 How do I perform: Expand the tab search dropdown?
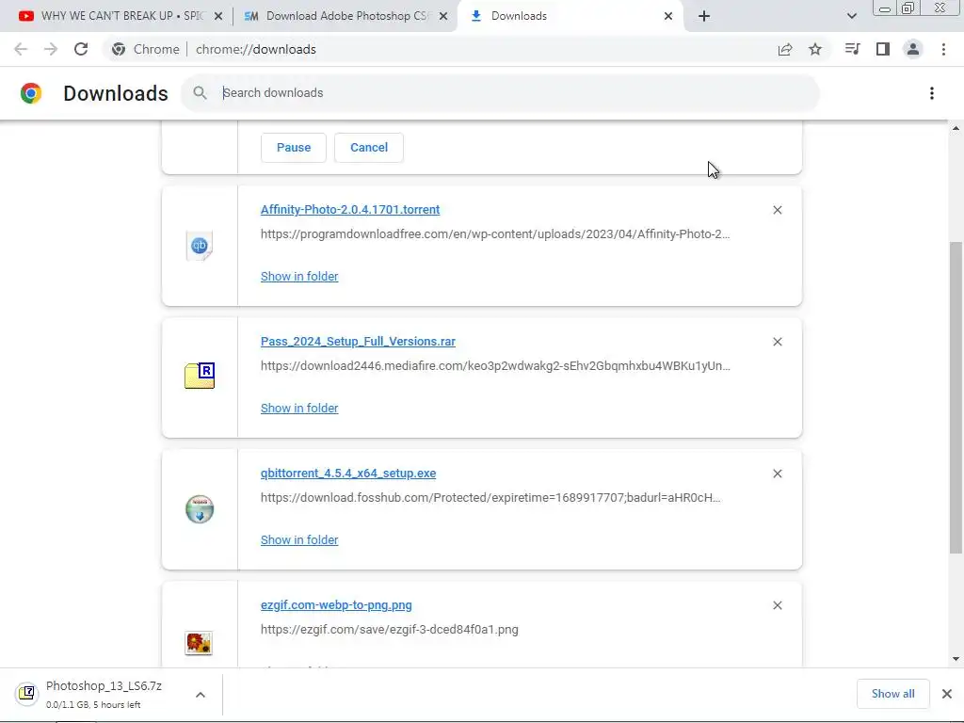[852, 16]
